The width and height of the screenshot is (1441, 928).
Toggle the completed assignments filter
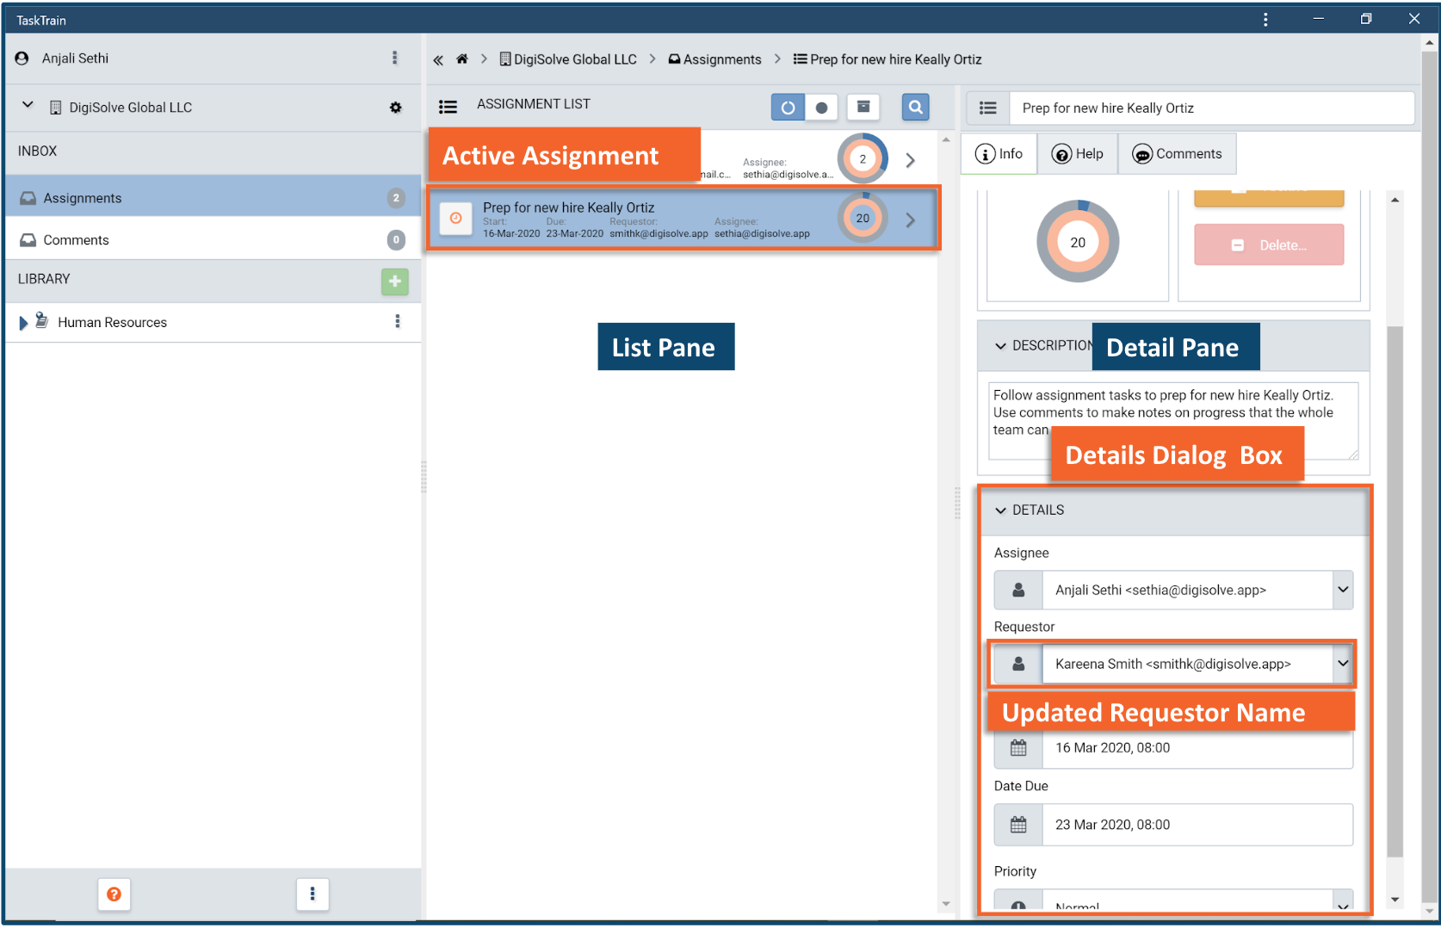(x=821, y=108)
